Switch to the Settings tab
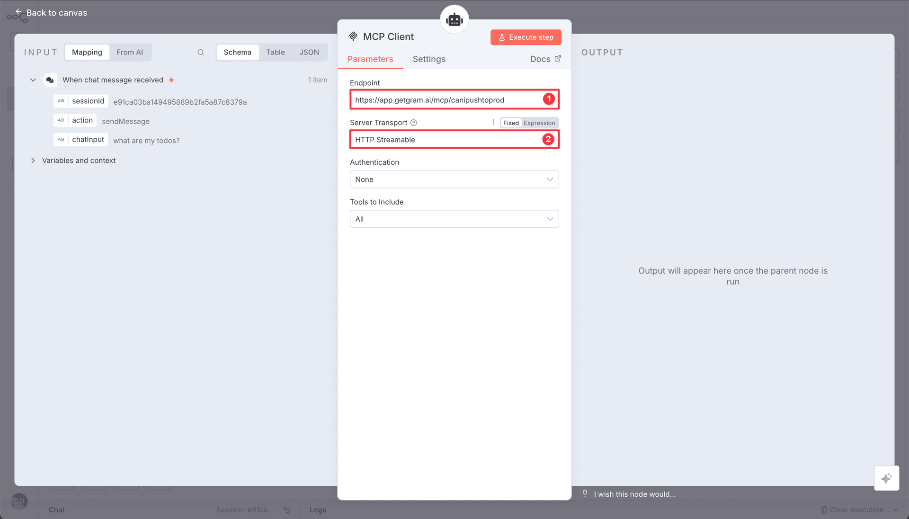Viewport: 909px width, 519px height. [429, 59]
